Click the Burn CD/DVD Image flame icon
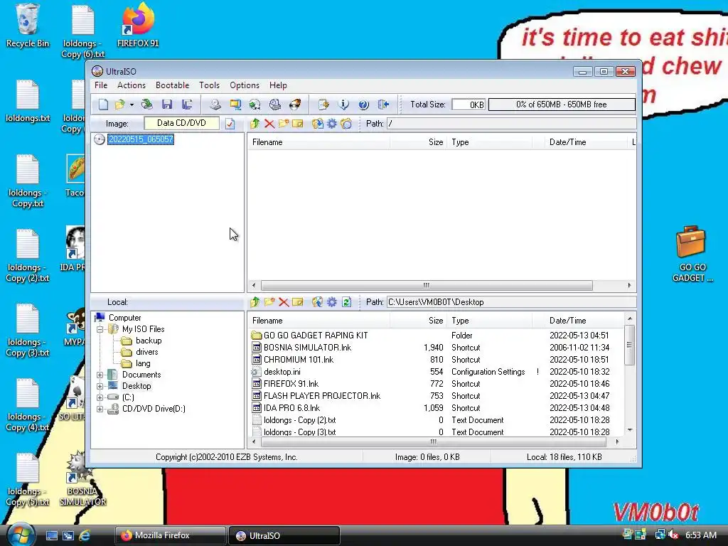Screen dimensions: 728x546 pos(295,105)
